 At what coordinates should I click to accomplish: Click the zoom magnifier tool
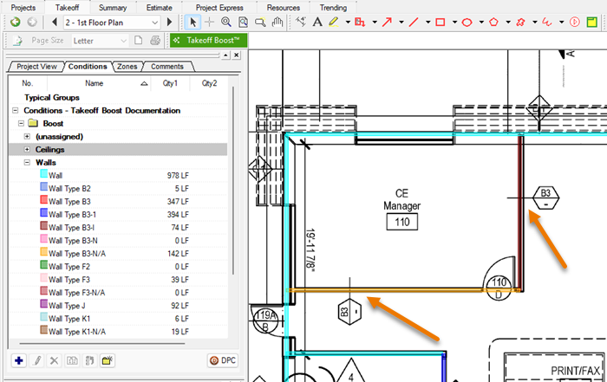[x=226, y=22]
